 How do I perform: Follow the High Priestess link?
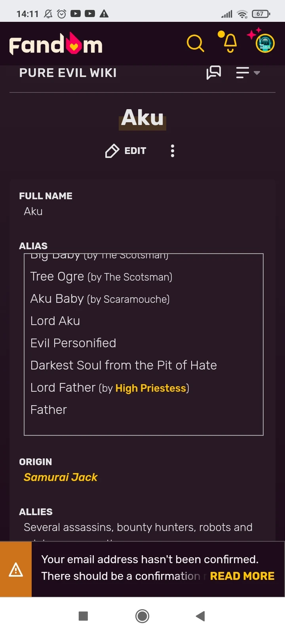pos(150,388)
